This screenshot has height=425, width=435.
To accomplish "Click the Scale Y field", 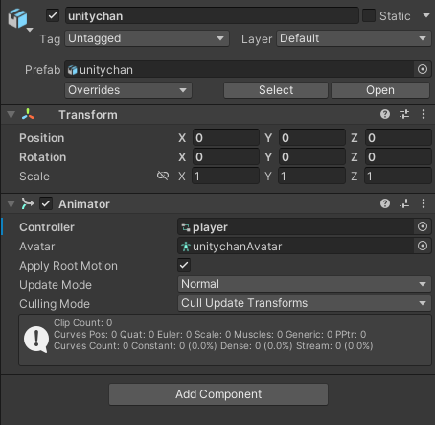I will 312,177.
